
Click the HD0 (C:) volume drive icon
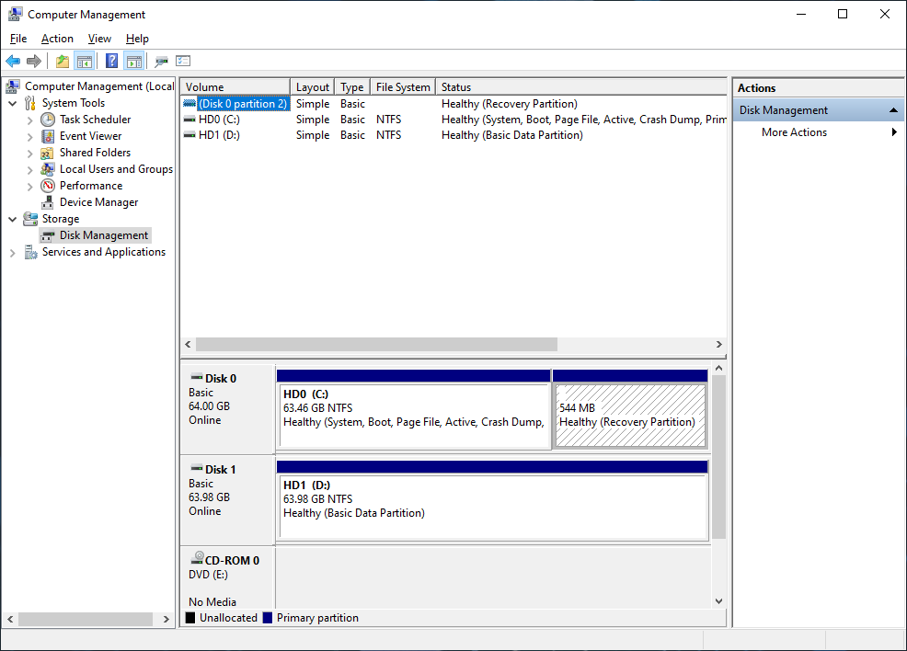[x=189, y=120]
